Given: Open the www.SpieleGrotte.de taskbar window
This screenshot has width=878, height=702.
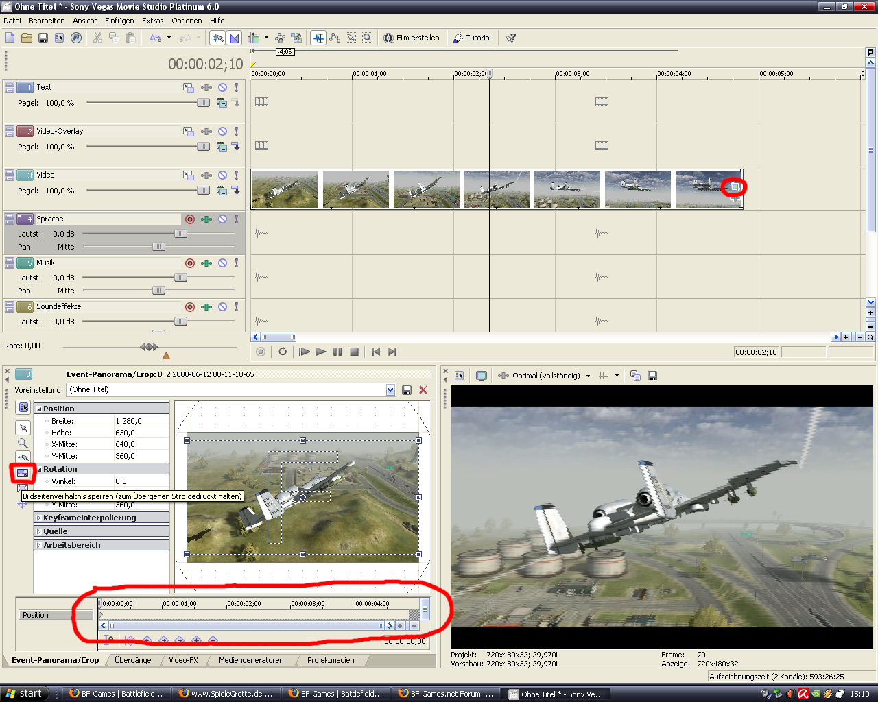Looking at the screenshot, I should coord(226,694).
